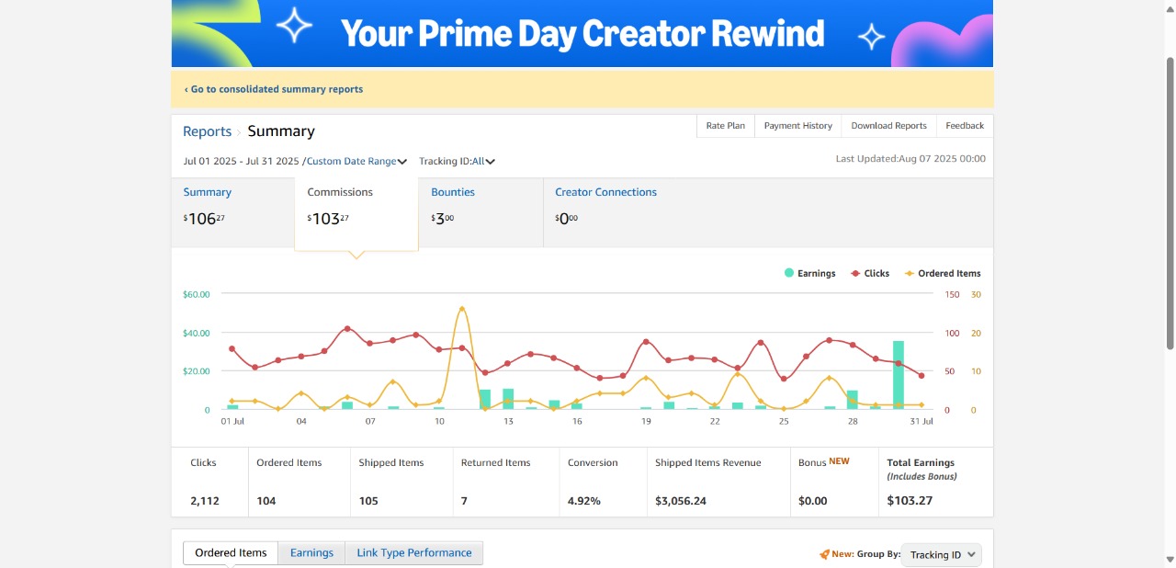This screenshot has height=568, width=1176.
Task: Open the Link Type Performance tab
Action: tap(414, 553)
